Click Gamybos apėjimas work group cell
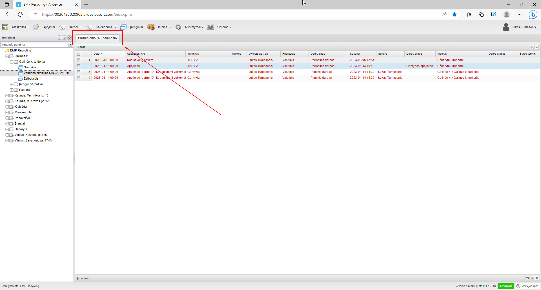 coord(420,66)
